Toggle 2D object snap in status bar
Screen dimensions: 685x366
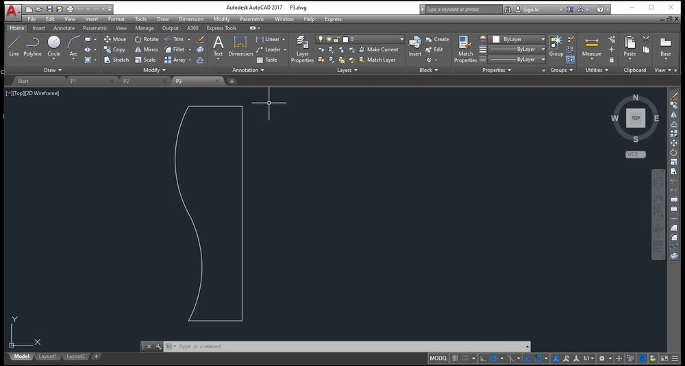538,358
